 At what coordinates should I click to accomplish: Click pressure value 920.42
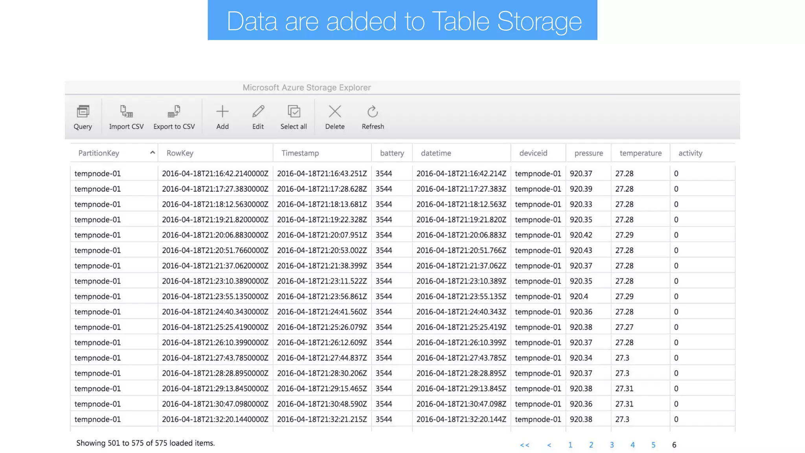click(581, 235)
